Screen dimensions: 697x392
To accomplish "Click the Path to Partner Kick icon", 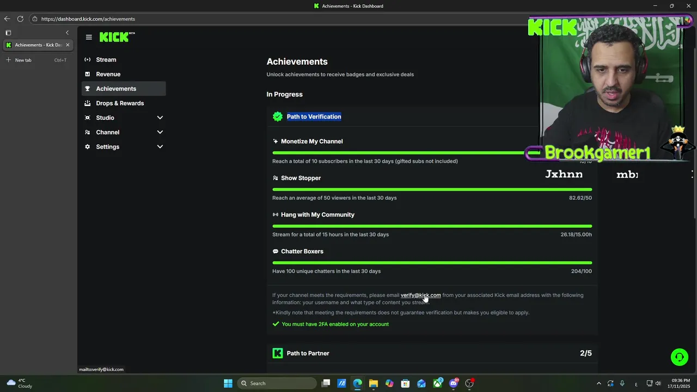I will [278, 353].
